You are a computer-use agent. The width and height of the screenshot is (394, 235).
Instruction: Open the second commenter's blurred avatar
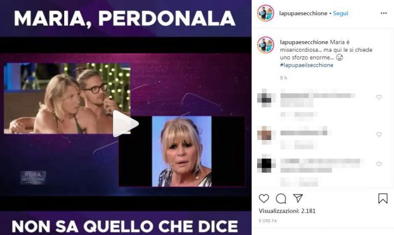(x=266, y=135)
